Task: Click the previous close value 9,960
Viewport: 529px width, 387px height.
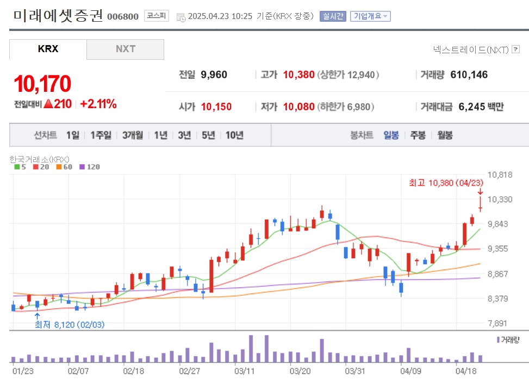Action: tap(214, 74)
